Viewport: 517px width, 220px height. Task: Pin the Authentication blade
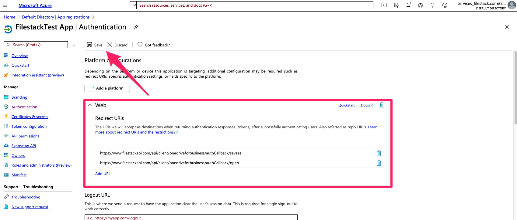tap(136, 27)
